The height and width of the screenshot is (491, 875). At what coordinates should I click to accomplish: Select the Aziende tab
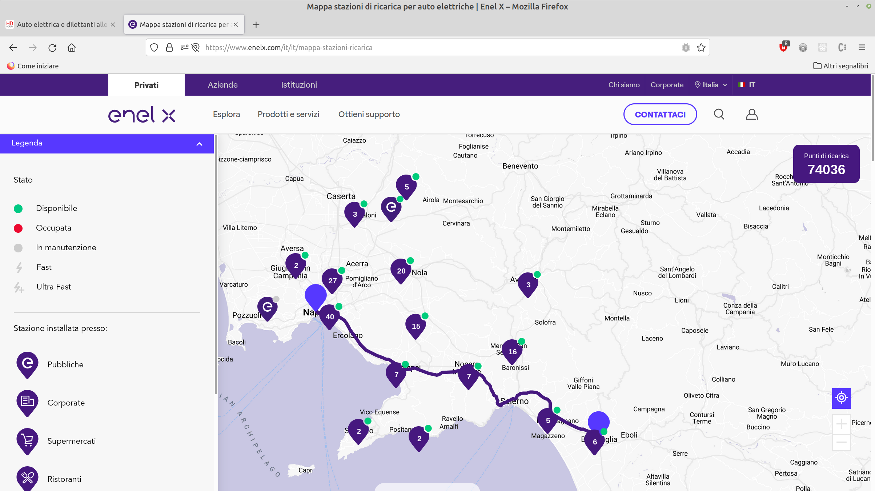pyautogui.click(x=223, y=85)
